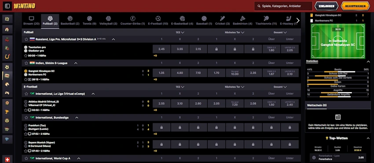Select Über 1.5 odds 1.50 for Atlético match
This screenshot has height=163, width=374.
(271, 104)
